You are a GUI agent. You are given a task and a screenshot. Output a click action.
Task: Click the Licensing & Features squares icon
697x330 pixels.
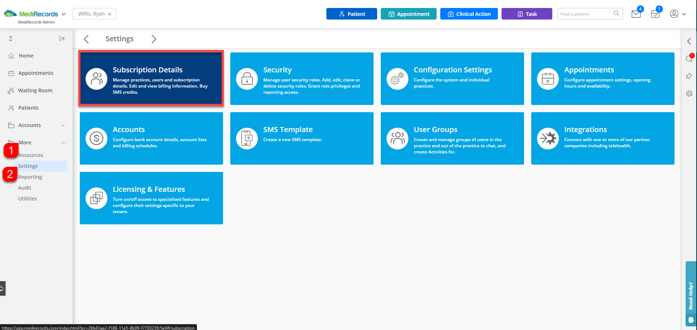coord(96,198)
